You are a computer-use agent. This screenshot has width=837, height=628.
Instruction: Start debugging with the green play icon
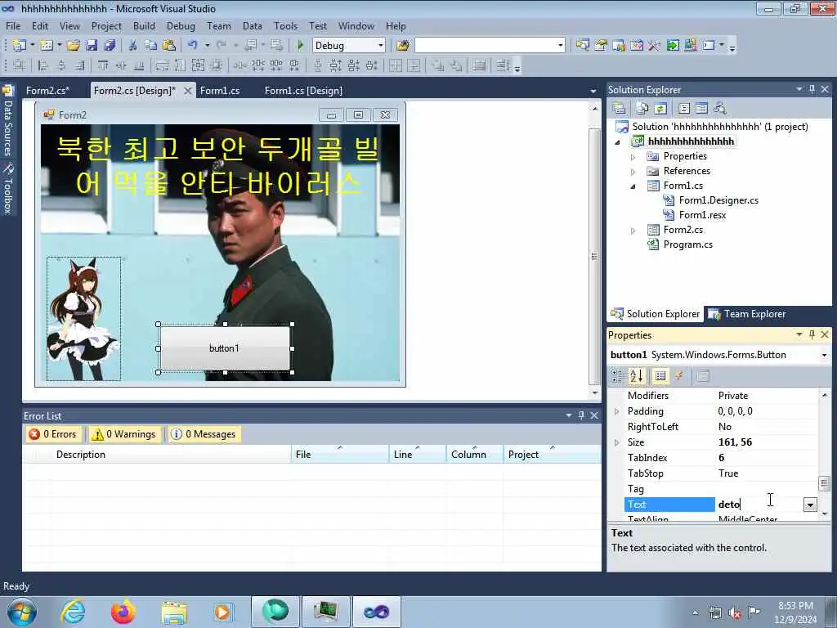pyautogui.click(x=300, y=46)
